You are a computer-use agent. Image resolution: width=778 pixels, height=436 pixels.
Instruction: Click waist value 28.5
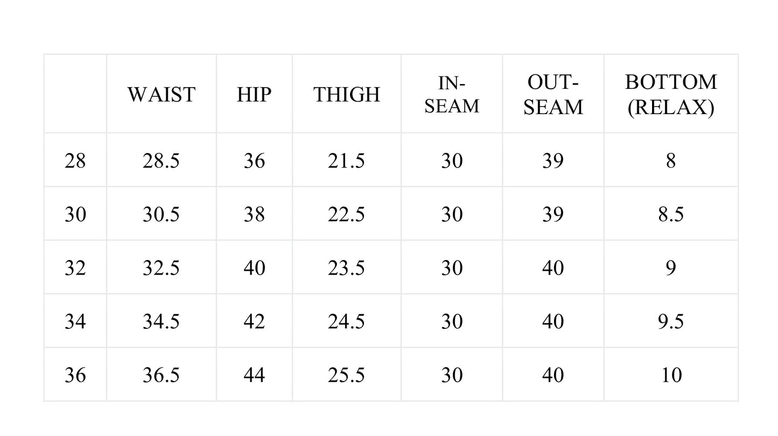161,161
